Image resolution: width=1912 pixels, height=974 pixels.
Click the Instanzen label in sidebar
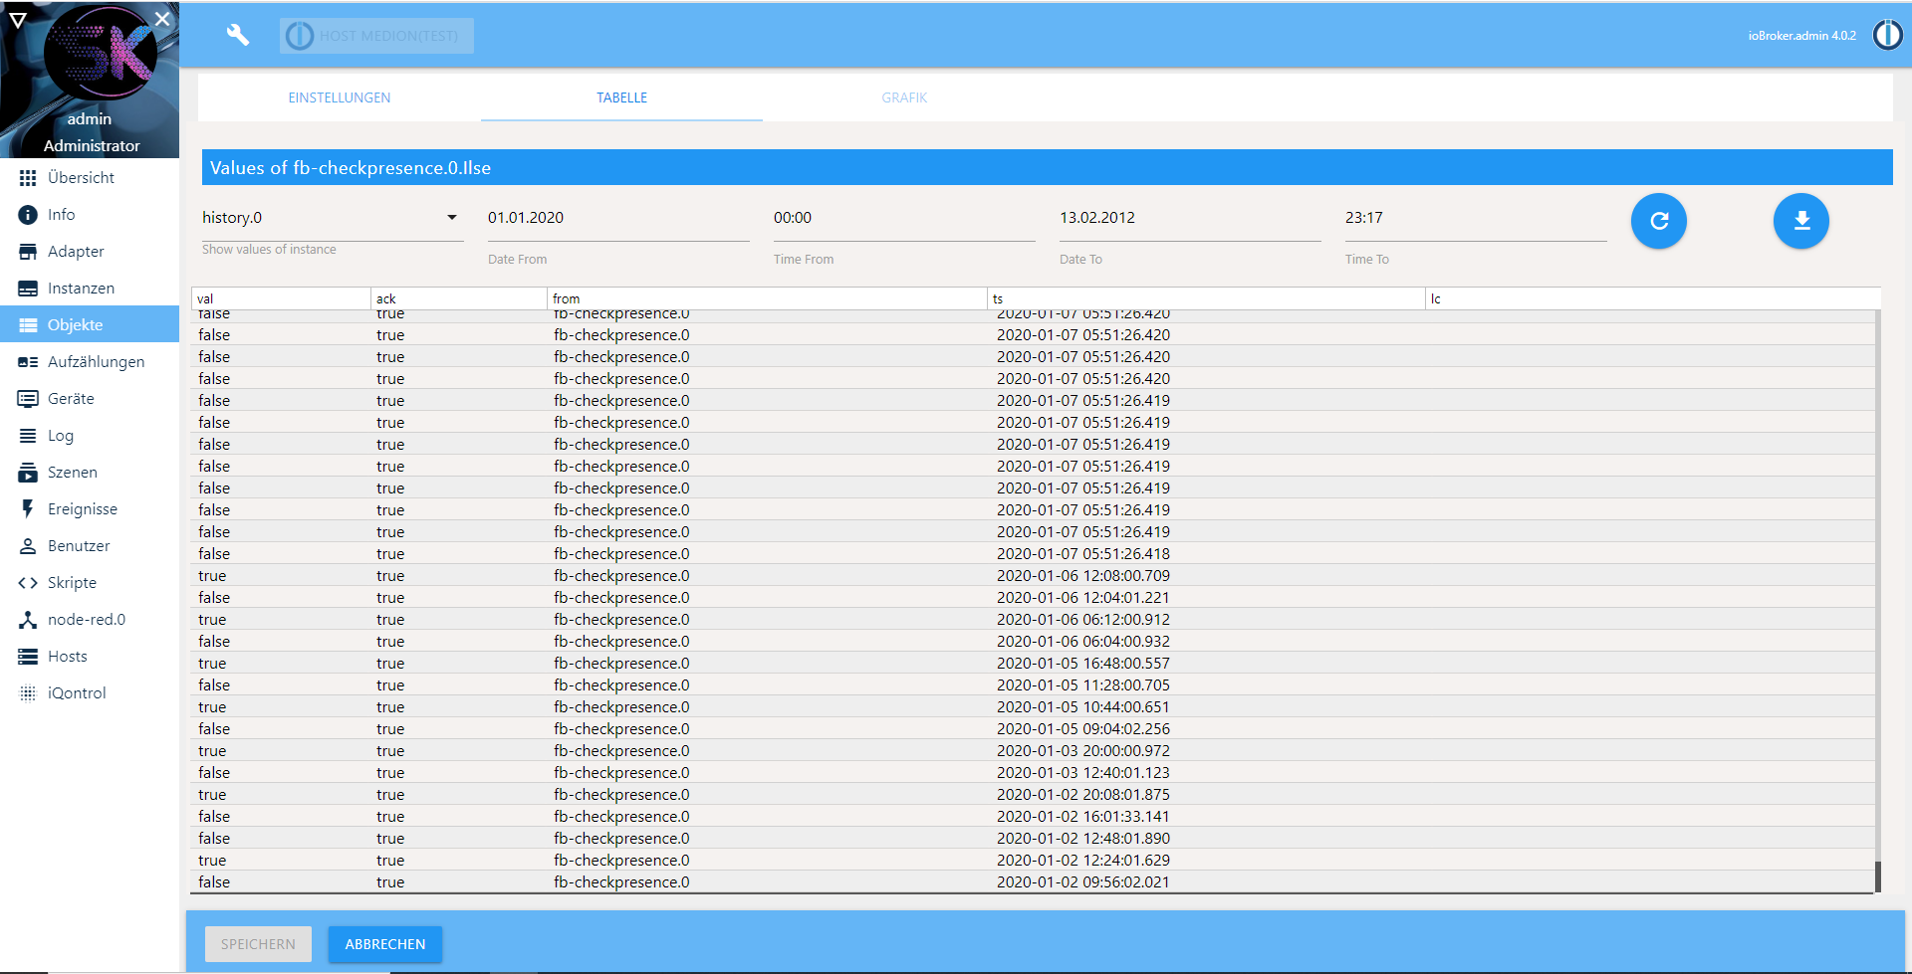point(81,289)
